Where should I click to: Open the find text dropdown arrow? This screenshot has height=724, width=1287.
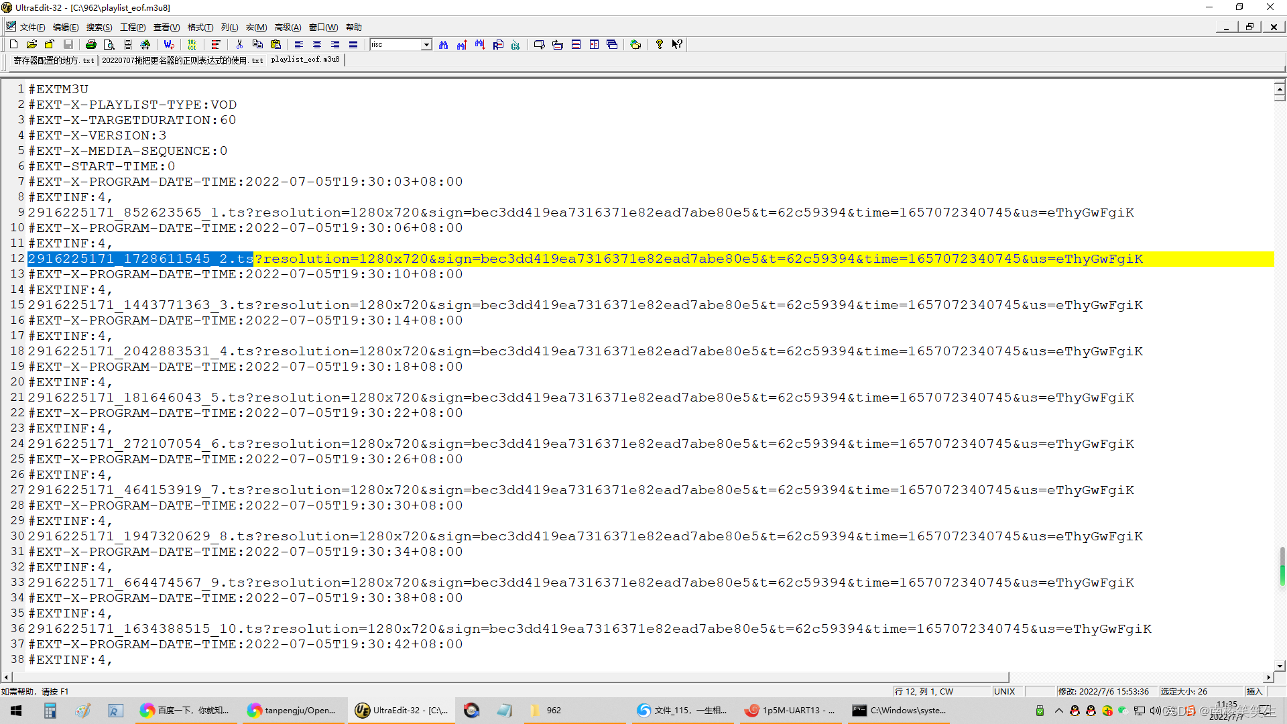coord(426,44)
